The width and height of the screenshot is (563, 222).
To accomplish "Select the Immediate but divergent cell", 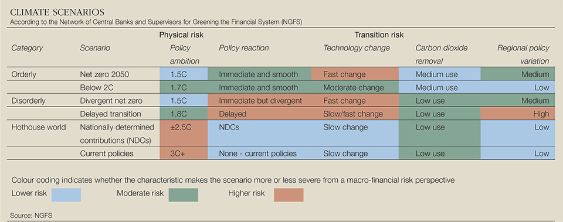I will [259, 101].
